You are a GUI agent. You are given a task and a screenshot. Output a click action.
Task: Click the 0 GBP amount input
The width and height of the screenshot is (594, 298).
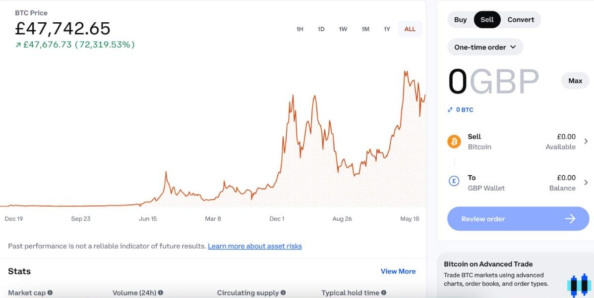pos(493,82)
